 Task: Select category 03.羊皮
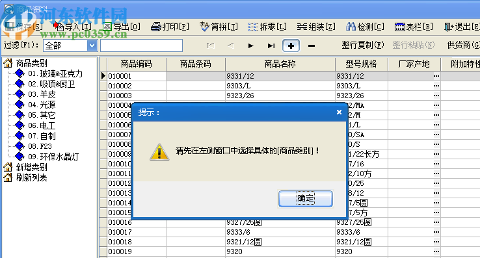coord(42,94)
